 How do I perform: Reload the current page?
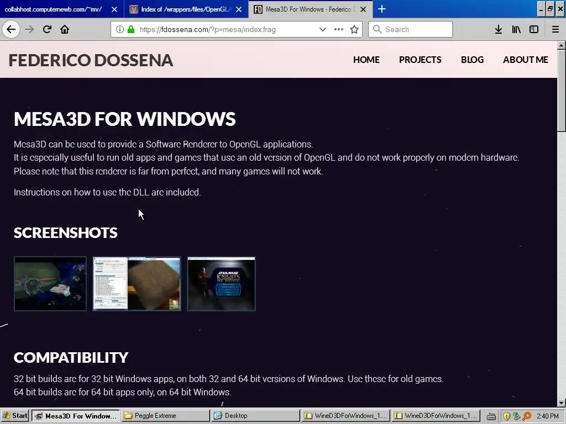(47, 29)
